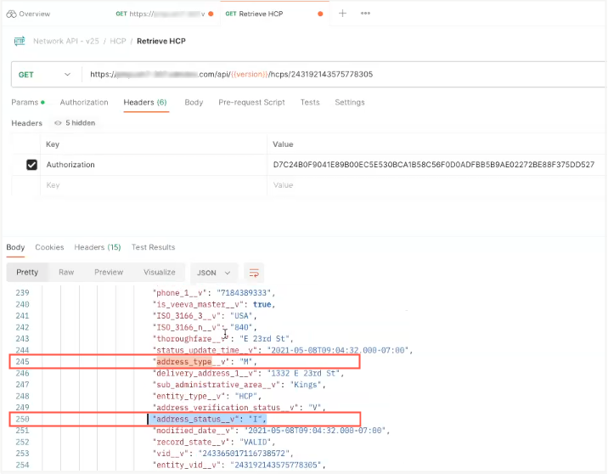View the Test Results tab
The width and height of the screenshot is (608, 474).
point(153,248)
